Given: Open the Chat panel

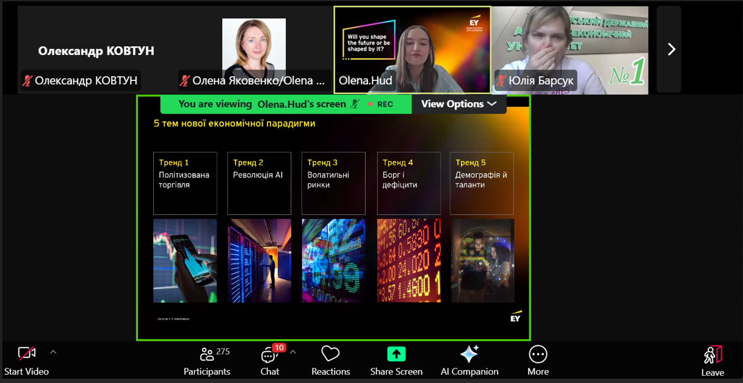Looking at the screenshot, I should 269,354.
